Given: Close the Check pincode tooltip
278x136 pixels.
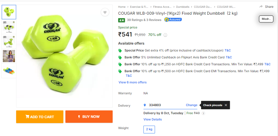Looking at the screenshot, I should (226, 105).
